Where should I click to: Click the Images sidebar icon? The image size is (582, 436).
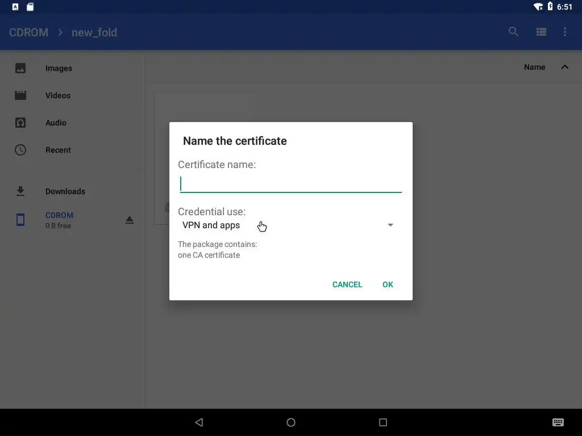[20, 68]
